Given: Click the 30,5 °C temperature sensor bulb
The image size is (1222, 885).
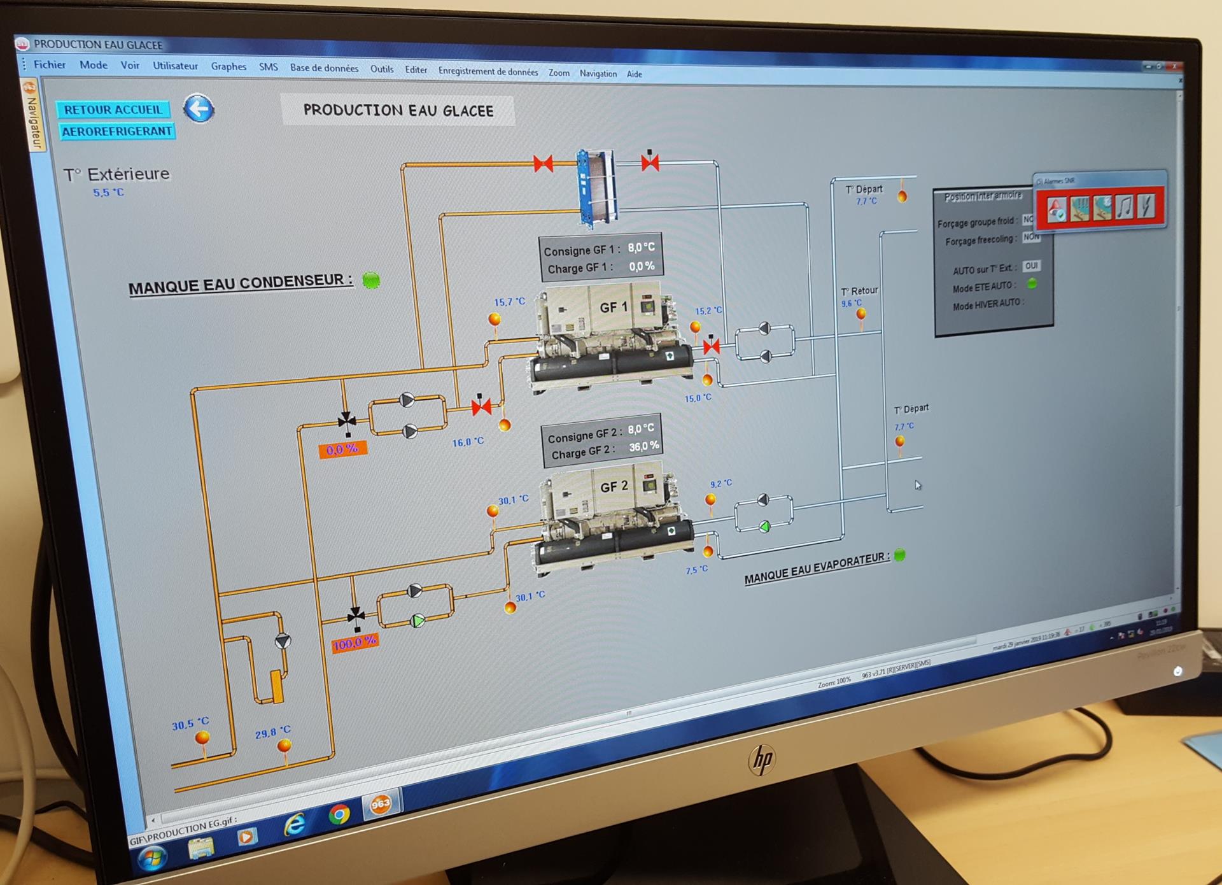Looking at the screenshot, I should 202,738.
